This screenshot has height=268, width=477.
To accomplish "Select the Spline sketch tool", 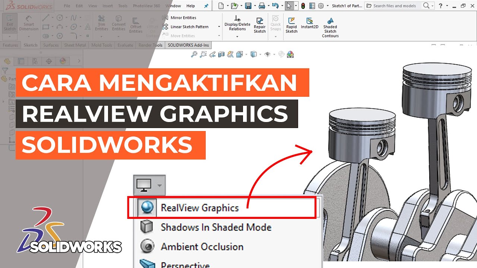I will pos(74,17).
